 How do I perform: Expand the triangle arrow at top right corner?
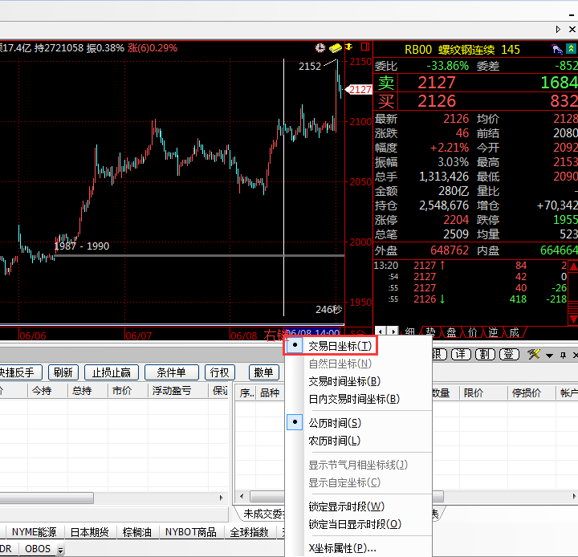point(558,29)
